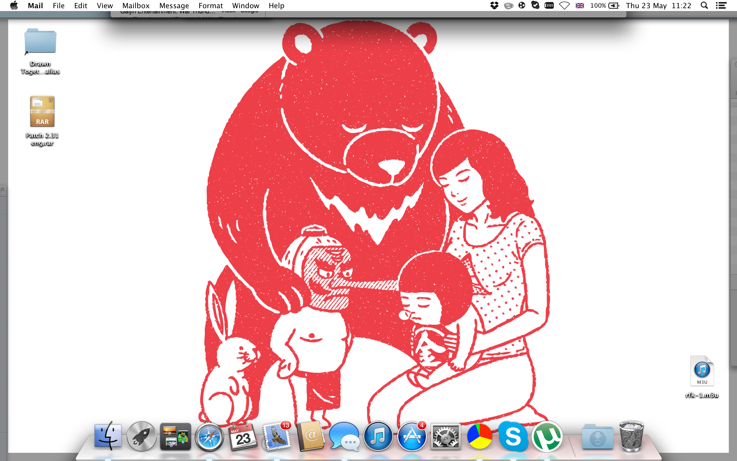Open Mail with 13 unread badge

click(277, 437)
